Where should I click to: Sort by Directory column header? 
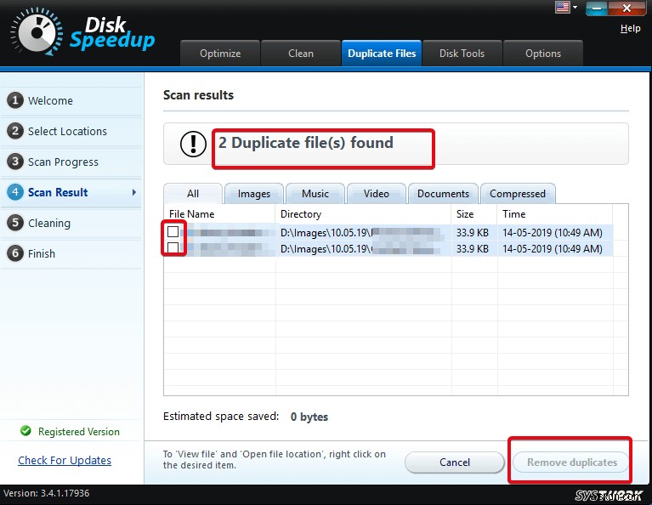point(363,213)
